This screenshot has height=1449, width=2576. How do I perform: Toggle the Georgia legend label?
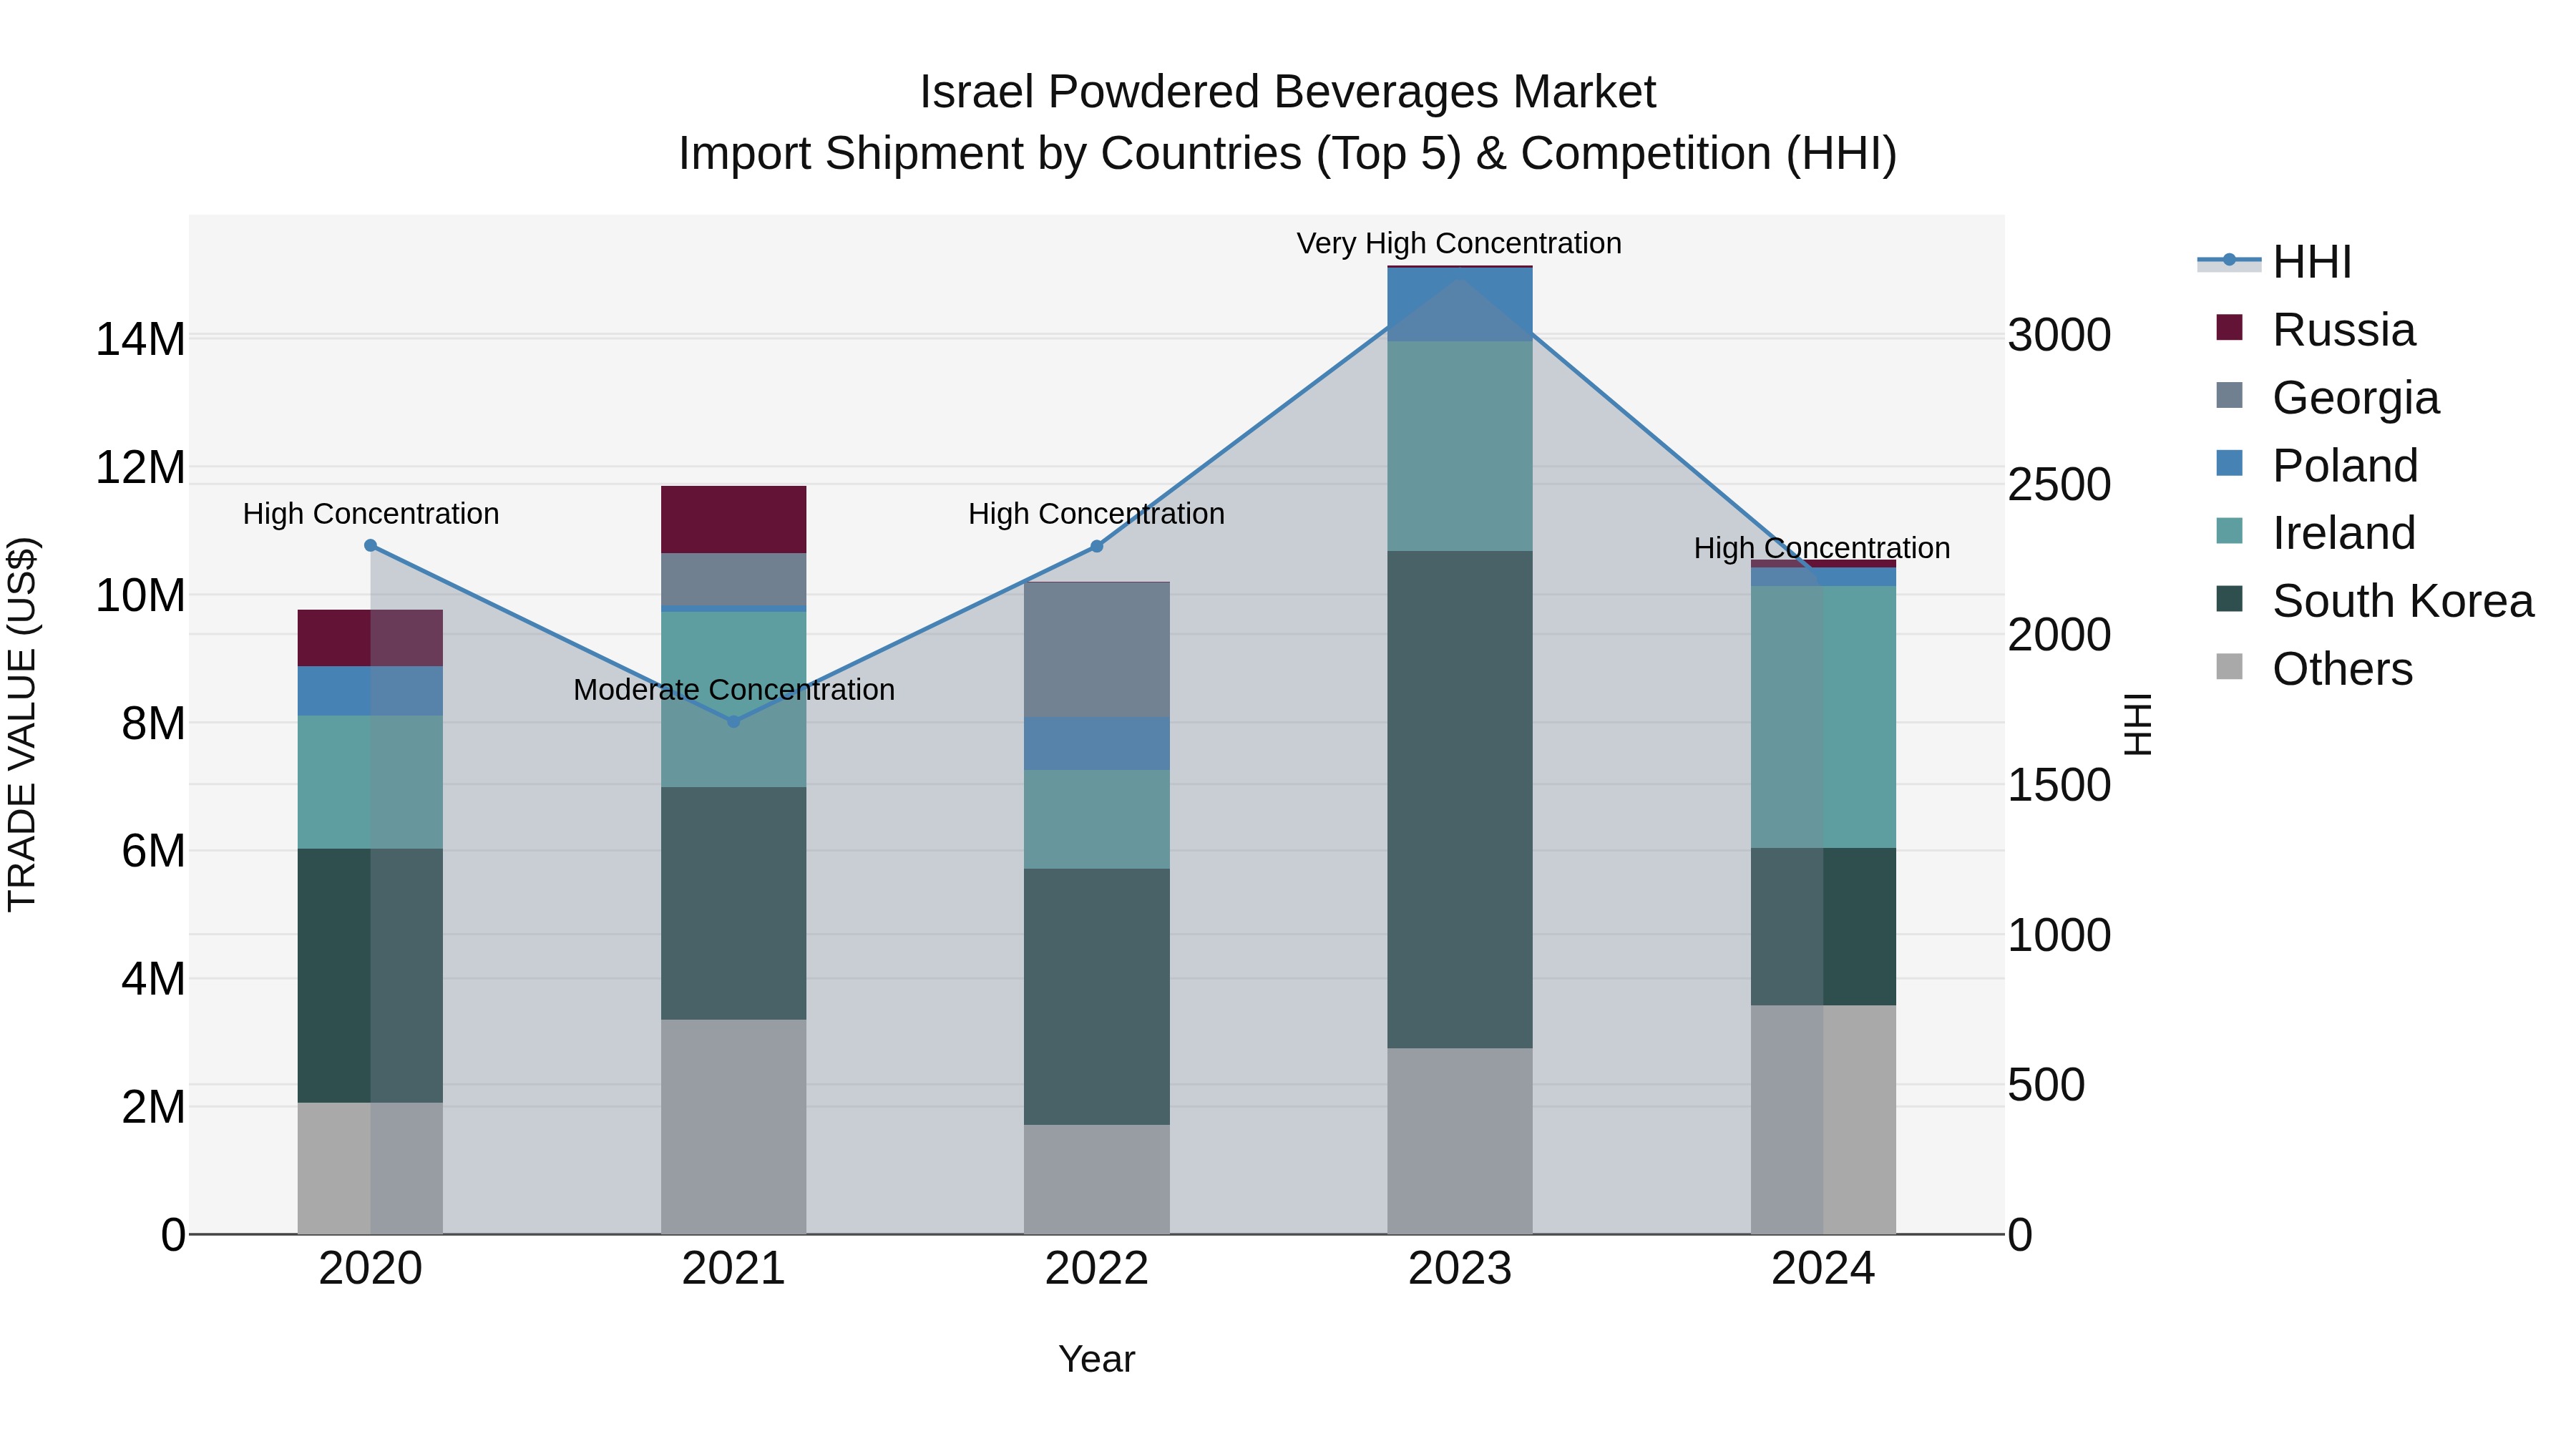[x=2356, y=398]
